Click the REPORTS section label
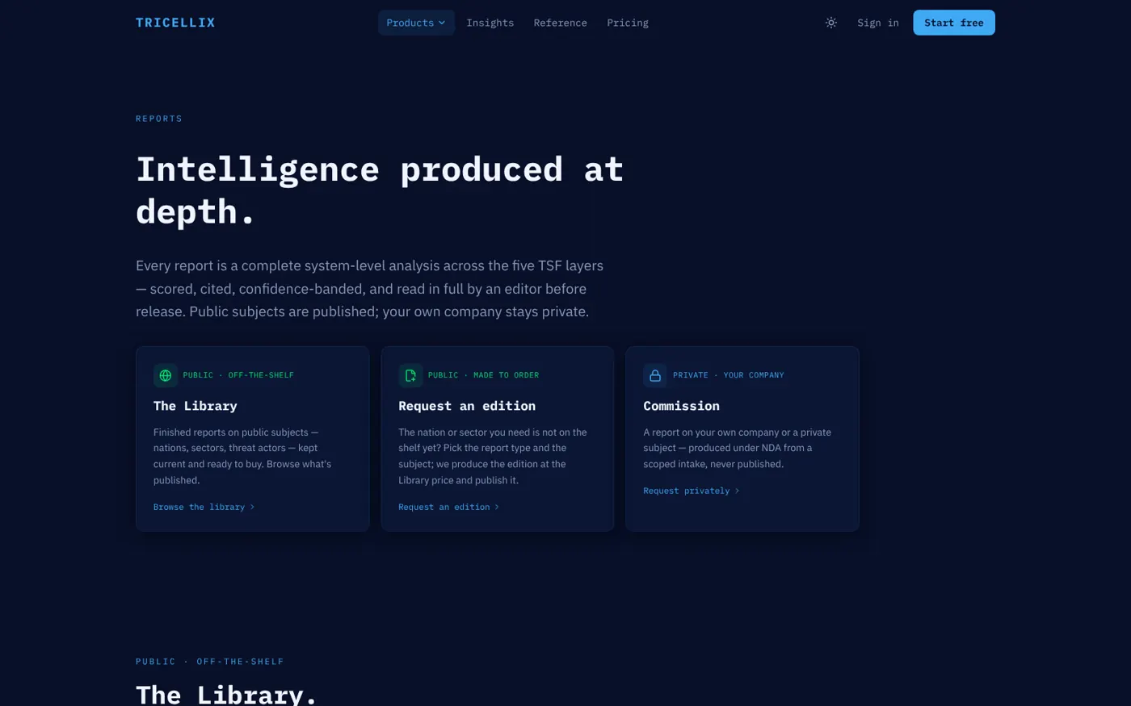1131x706 pixels. pyautogui.click(x=159, y=119)
